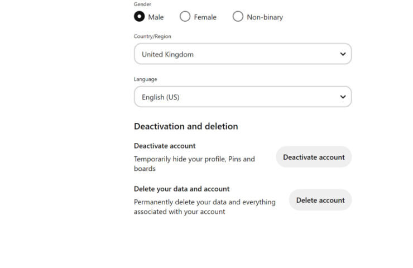Click the 'Non-binary' text label
413x268 pixels.
coord(265,17)
